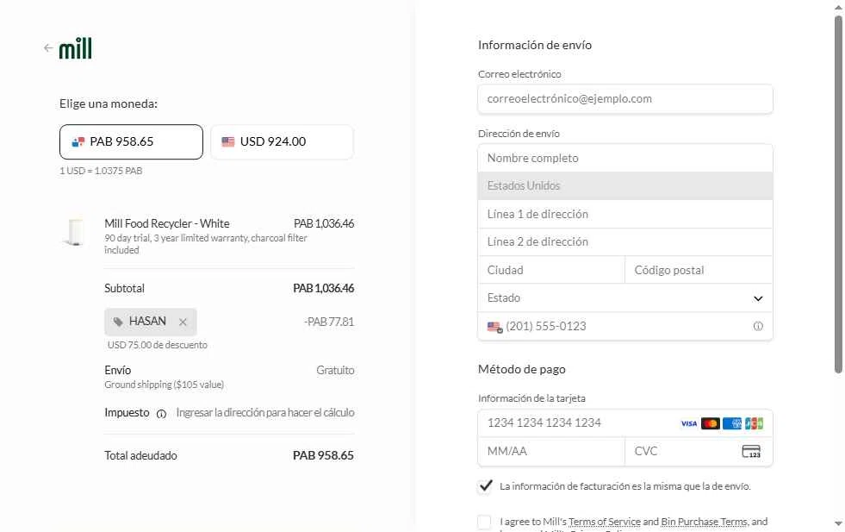Focus the Ciudad field

(551, 270)
